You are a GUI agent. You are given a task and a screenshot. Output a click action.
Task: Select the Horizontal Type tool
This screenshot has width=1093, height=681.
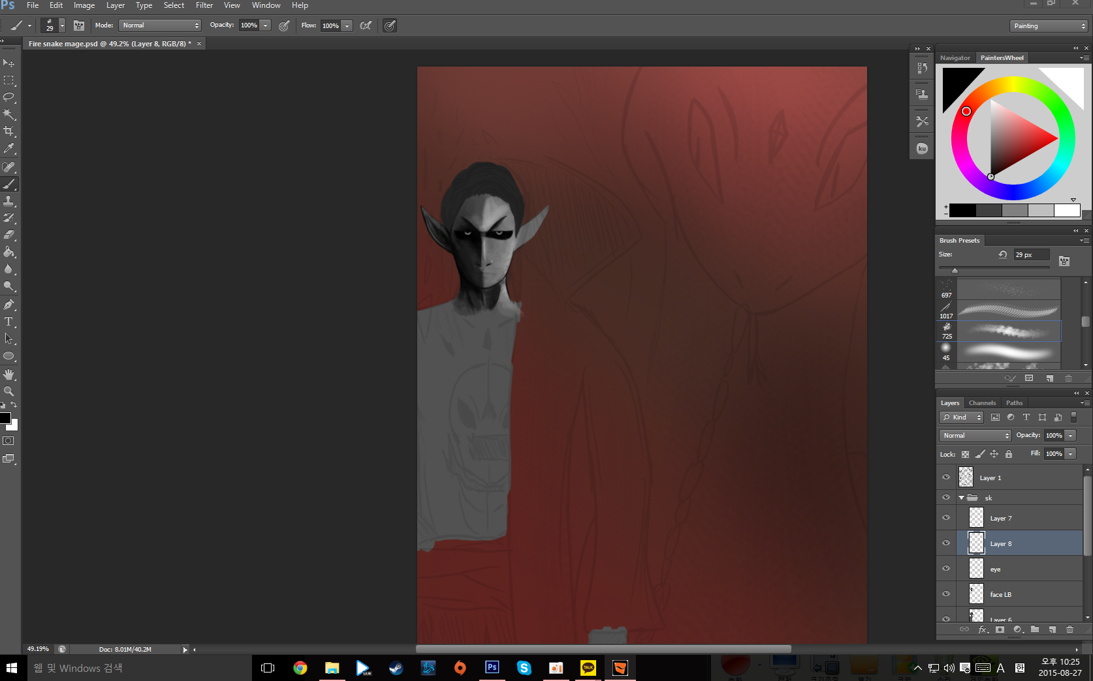tap(8, 322)
